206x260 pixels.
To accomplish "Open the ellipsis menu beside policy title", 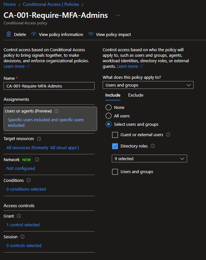I will [118, 15].
